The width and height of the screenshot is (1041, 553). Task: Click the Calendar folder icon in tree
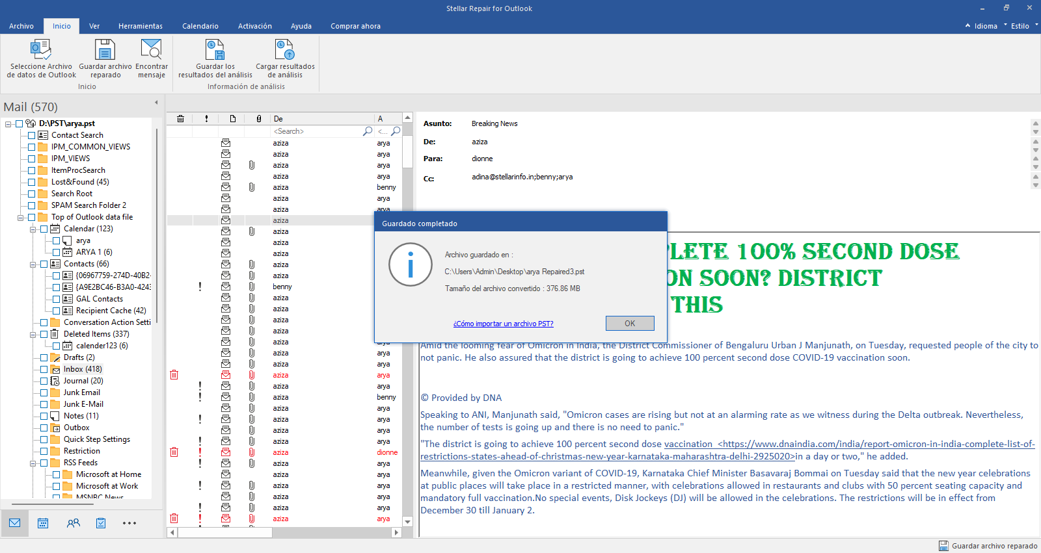(x=55, y=229)
